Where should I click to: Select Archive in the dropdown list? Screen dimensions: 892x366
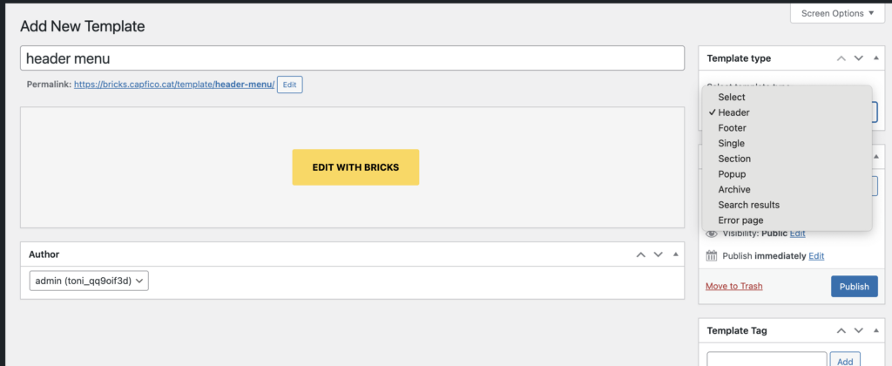point(734,189)
